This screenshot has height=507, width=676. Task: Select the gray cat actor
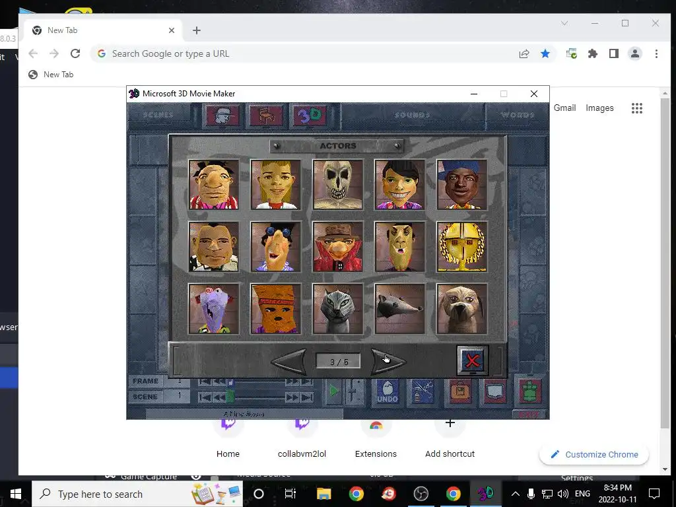point(337,309)
